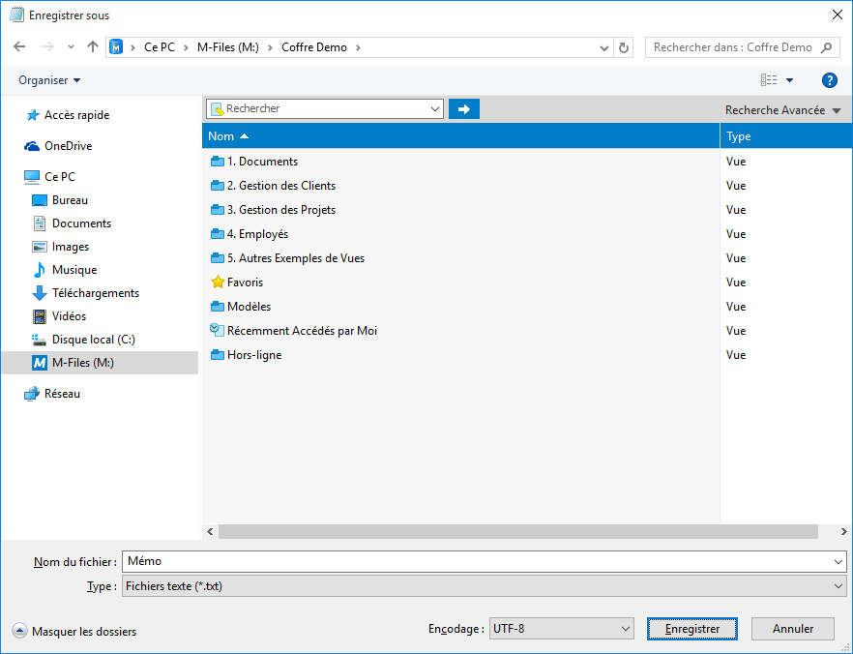This screenshot has width=853, height=654.
Task: Open the help question mark icon
Action: 829,80
